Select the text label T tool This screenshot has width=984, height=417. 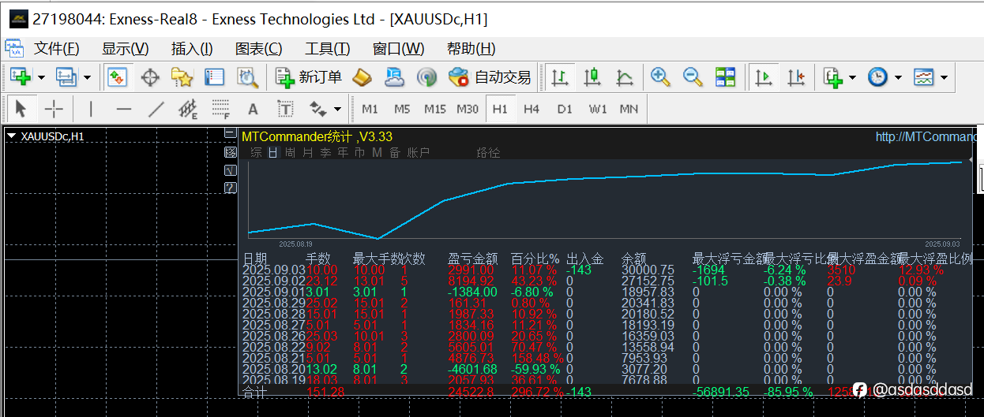(285, 109)
